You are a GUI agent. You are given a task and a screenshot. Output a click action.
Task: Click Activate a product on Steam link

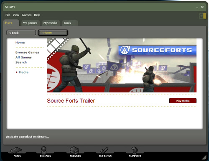(x=28, y=137)
